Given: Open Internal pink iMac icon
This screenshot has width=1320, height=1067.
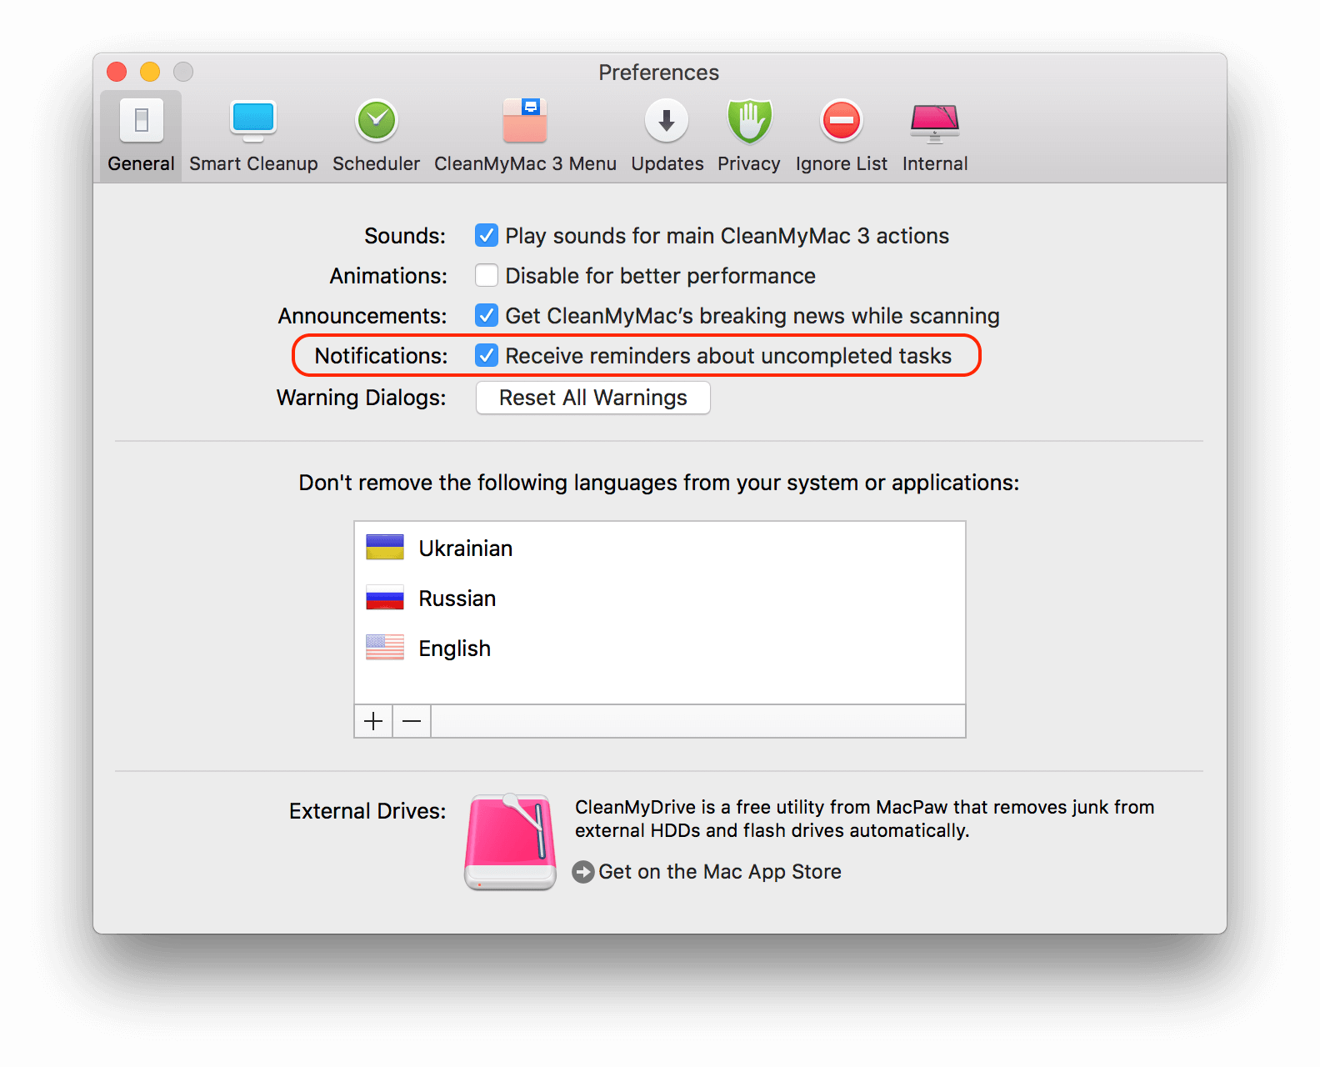Looking at the screenshot, I should point(935,123).
